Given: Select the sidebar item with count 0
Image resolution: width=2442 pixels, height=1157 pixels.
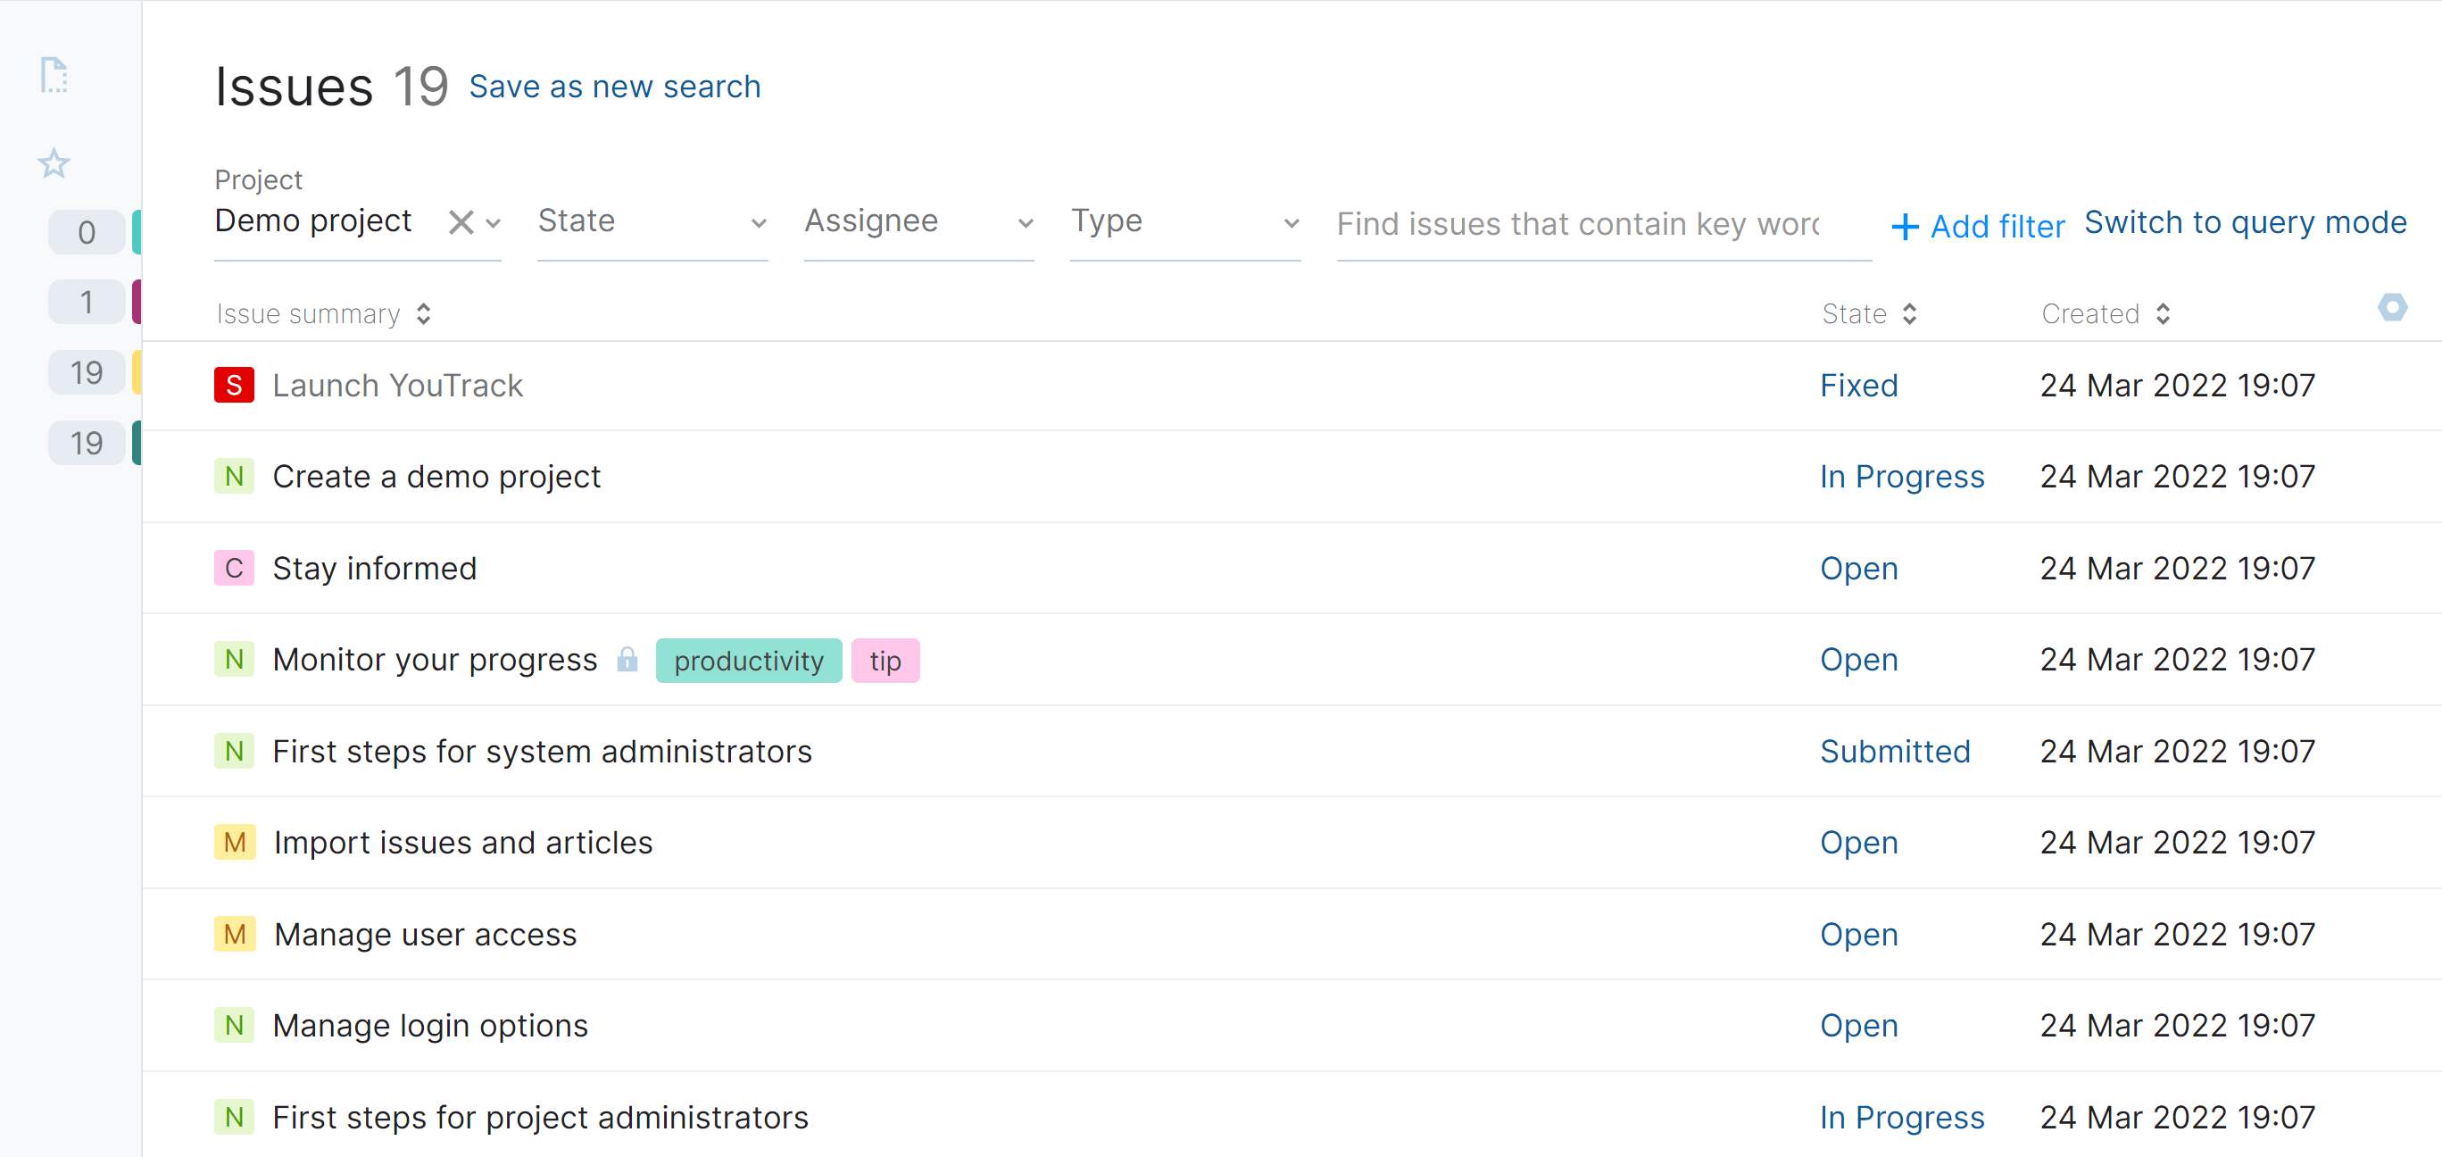Looking at the screenshot, I should coord(87,232).
